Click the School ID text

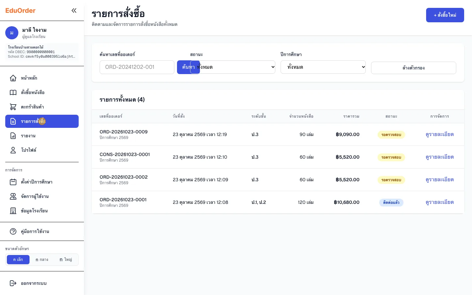(x=42, y=56)
